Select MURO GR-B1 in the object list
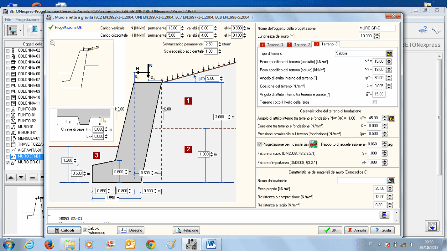The height and width of the screenshot is (251, 447). tap(27, 156)
